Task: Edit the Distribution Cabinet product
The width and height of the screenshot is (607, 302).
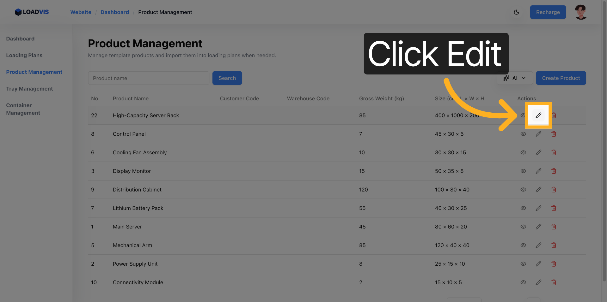Action: (x=538, y=190)
